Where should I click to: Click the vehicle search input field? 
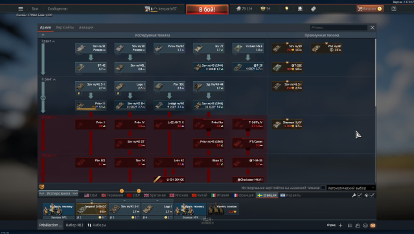339,27
